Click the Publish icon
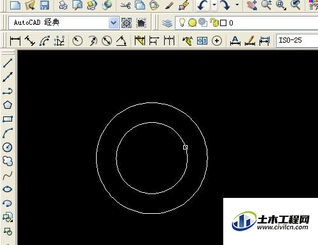The width and height of the screenshot is (318, 245). pyautogui.click(x=92, y=4)
